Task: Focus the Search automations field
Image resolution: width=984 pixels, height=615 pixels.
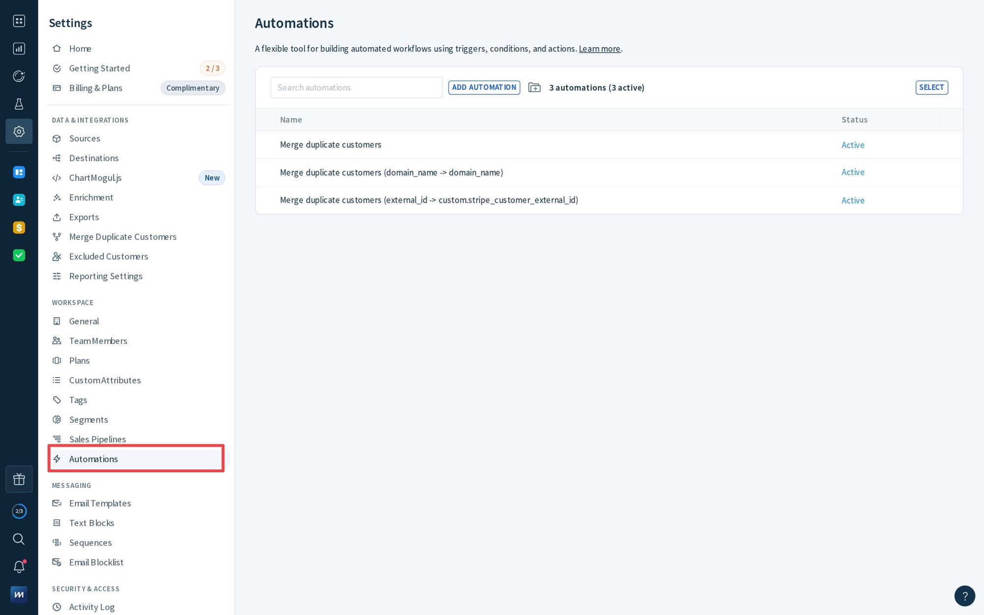Action: point(356,88)
